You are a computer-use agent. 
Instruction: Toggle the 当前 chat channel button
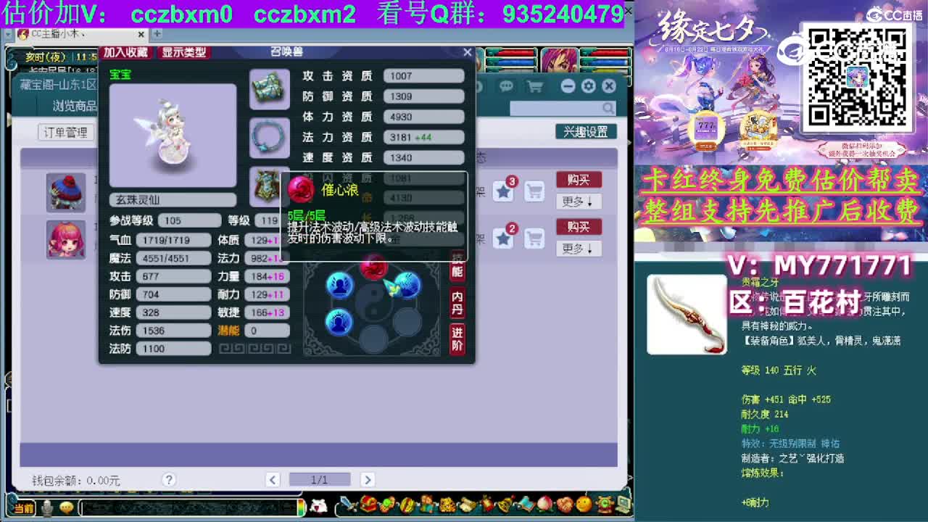click(23, 508)
